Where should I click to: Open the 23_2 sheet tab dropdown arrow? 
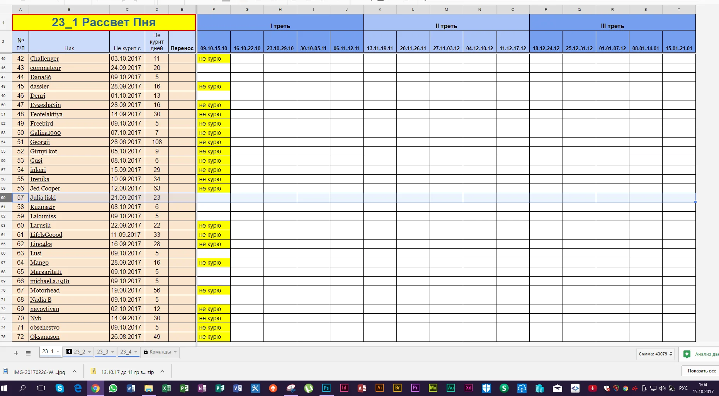(89, 352)
